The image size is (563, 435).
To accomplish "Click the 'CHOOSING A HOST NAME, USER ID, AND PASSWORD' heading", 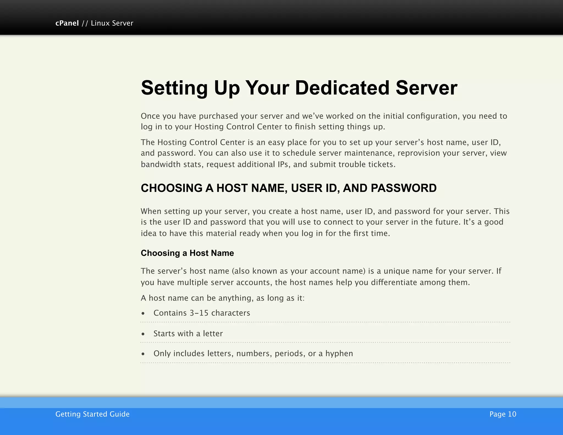I will tap(289, 188).
